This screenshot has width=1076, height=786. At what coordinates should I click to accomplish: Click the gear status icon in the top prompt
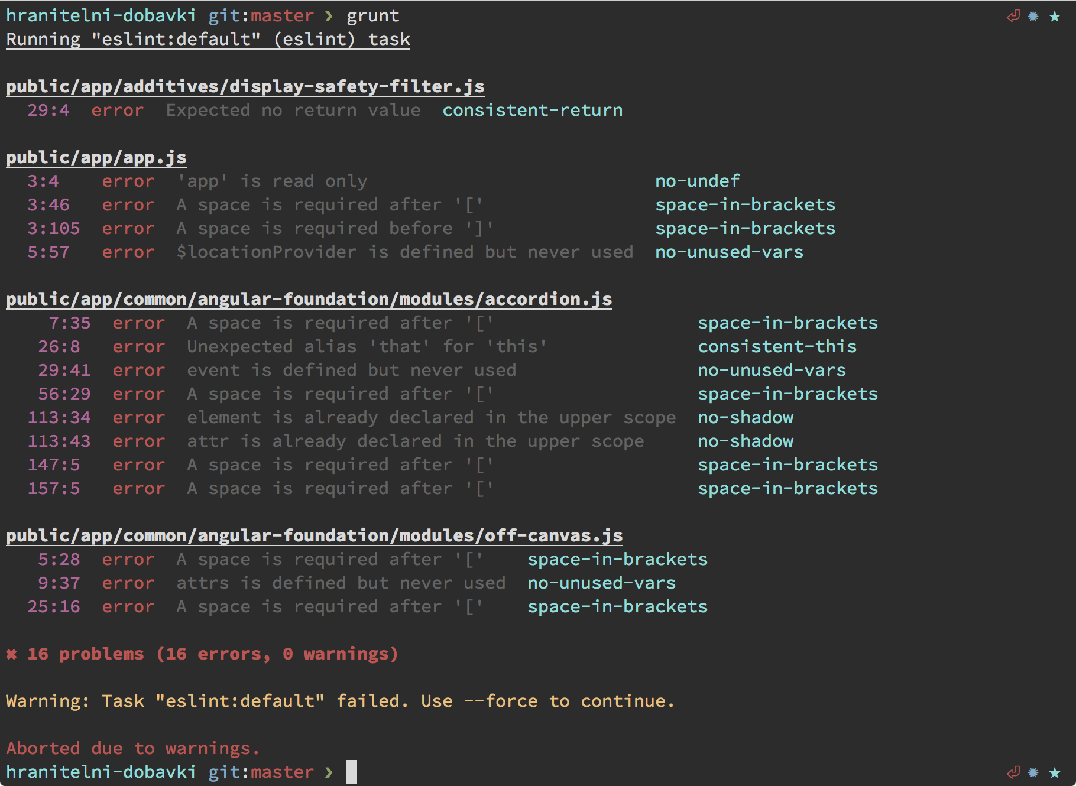(1033, 16)
